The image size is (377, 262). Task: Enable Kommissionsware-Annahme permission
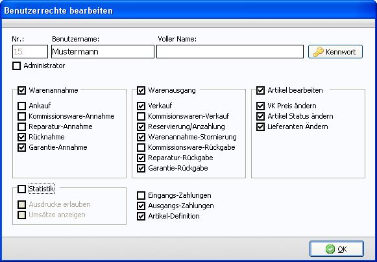[x=21, y=116]
